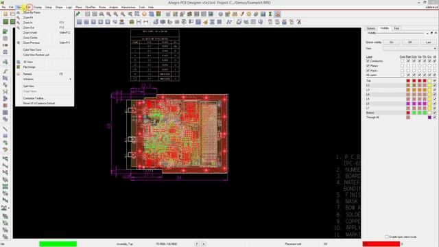
Task: Pin the Visibility panel with the pin icon
Action: [x=427, y=33]
